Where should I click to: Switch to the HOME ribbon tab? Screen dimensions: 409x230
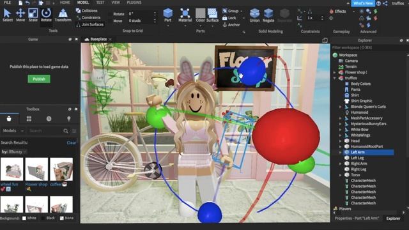[65, 3]
